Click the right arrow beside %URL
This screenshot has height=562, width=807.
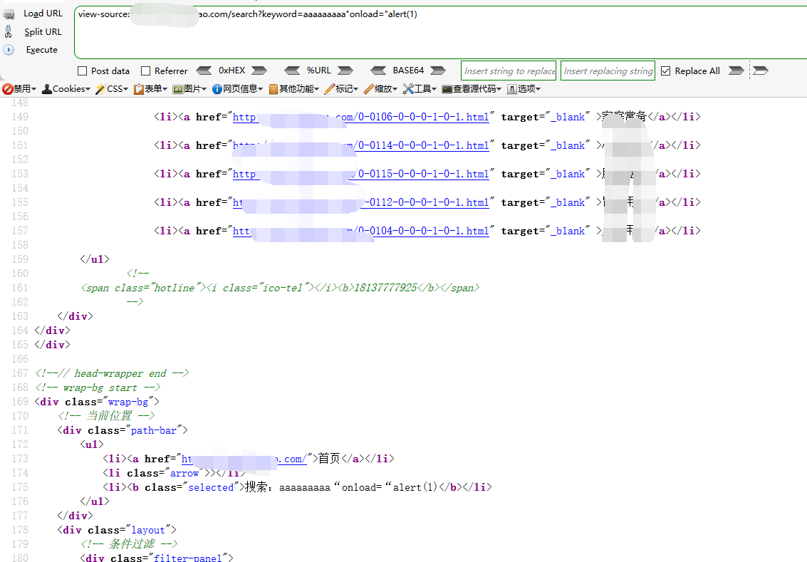(x=345, y=71)
